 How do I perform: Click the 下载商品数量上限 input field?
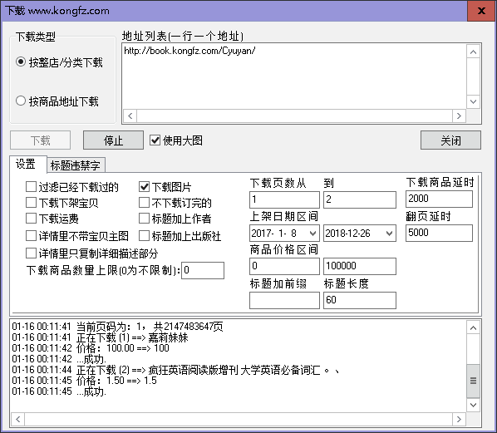click(x=203, y=270)
